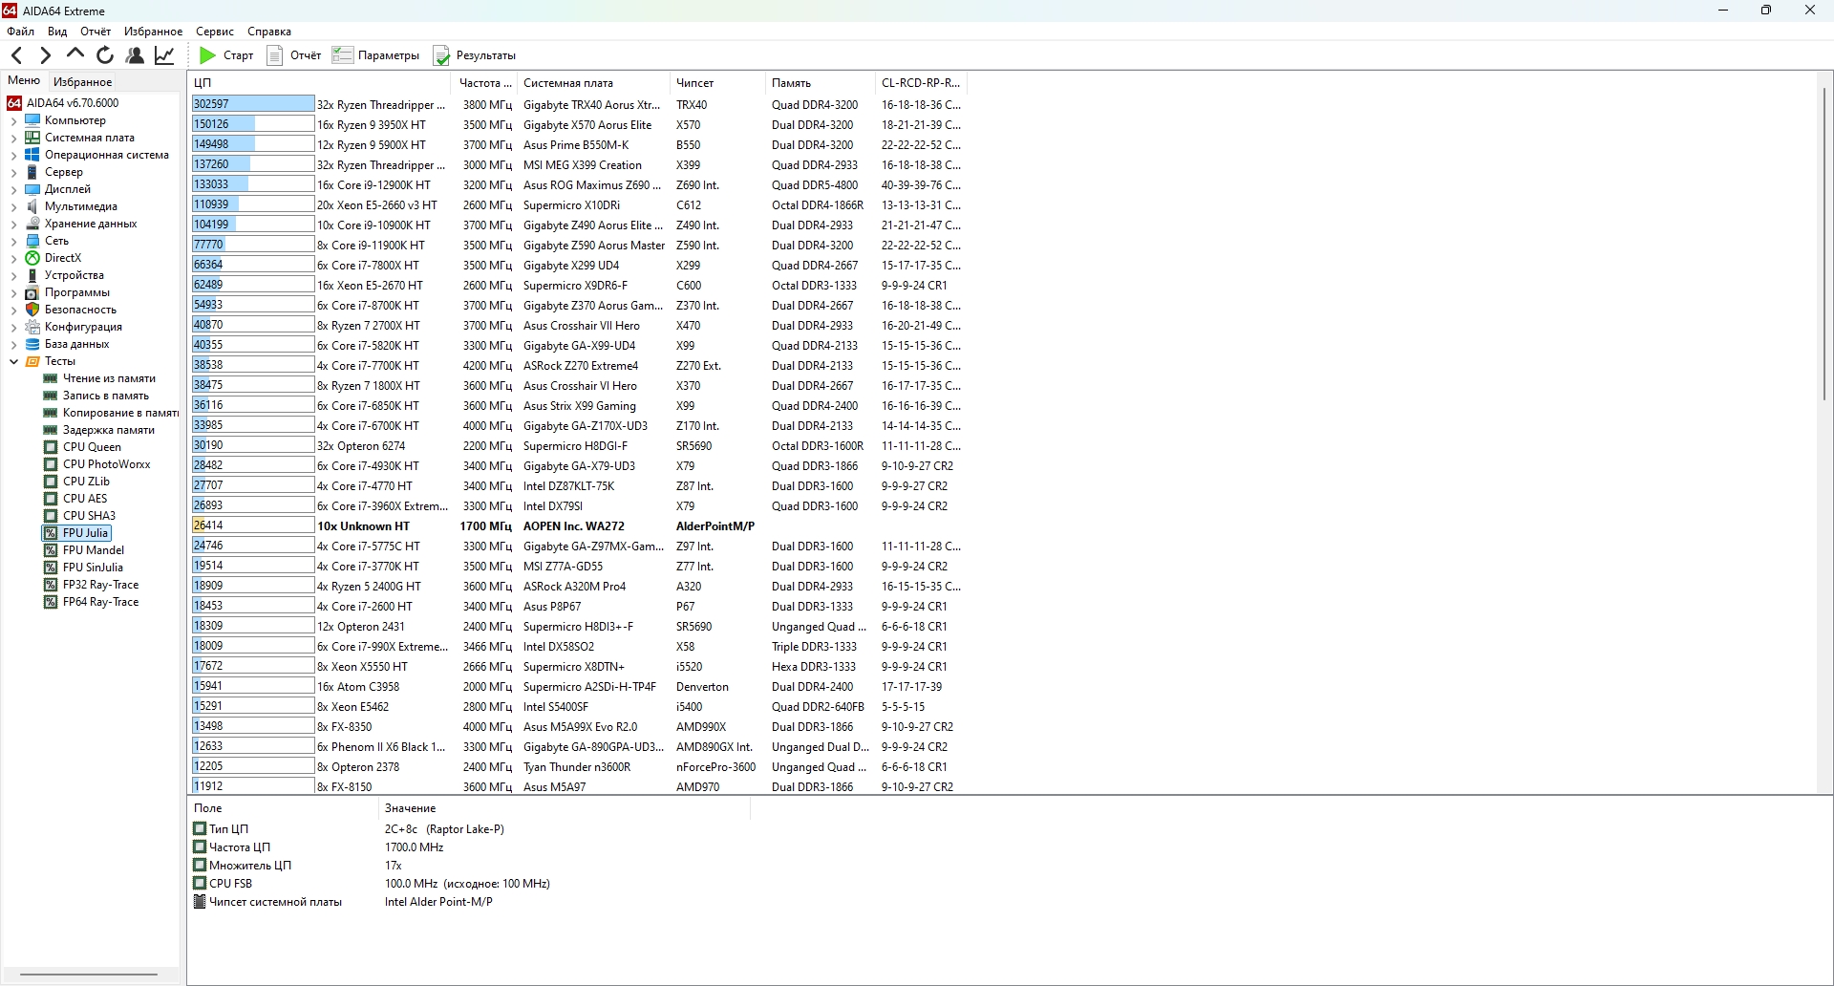Select the CPU SHA3 test icon
The height and width of the screenshot is (986, 1834).
coord(51,516)
